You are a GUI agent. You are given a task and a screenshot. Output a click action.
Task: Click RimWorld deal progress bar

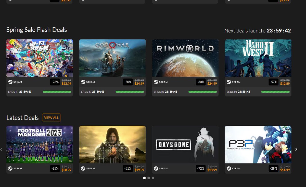pos(203,92)
